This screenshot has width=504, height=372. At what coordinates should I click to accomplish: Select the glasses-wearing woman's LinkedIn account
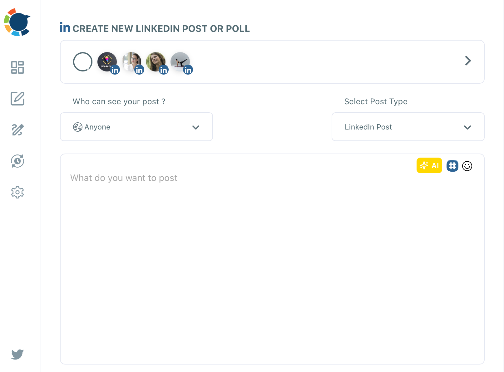point(131,61)
